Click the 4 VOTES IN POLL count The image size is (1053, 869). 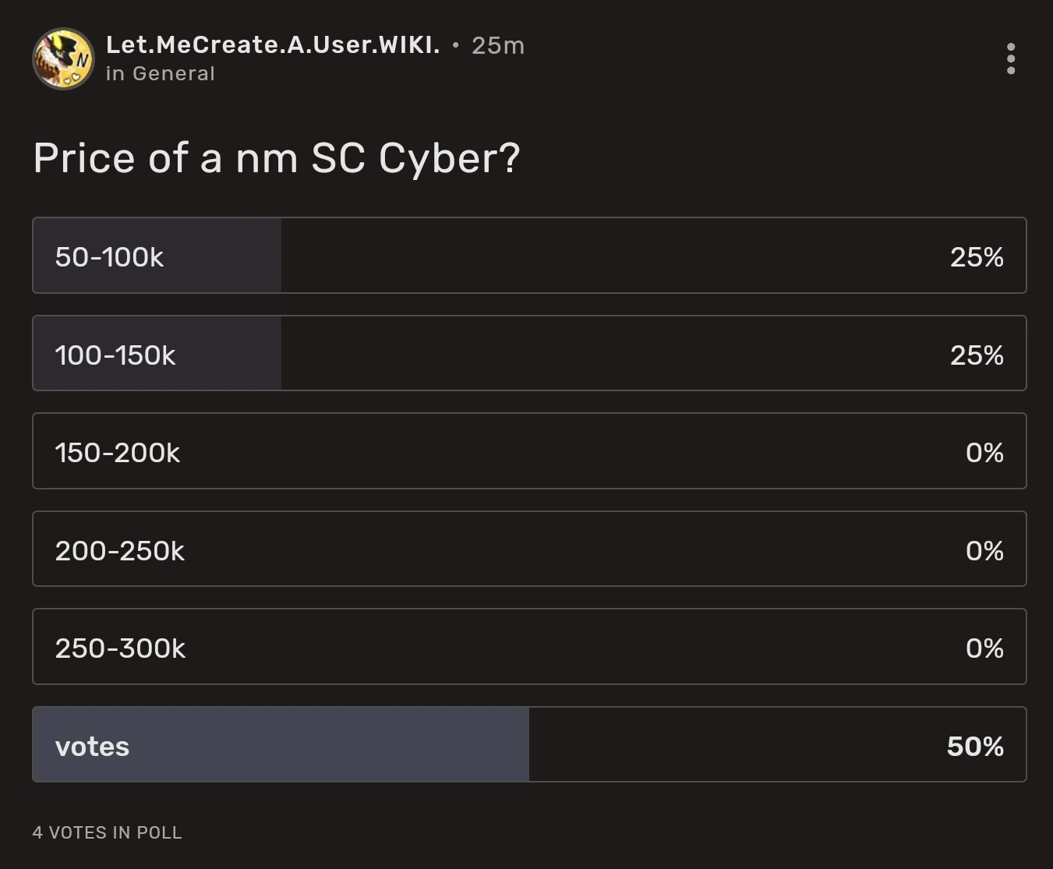108,832
